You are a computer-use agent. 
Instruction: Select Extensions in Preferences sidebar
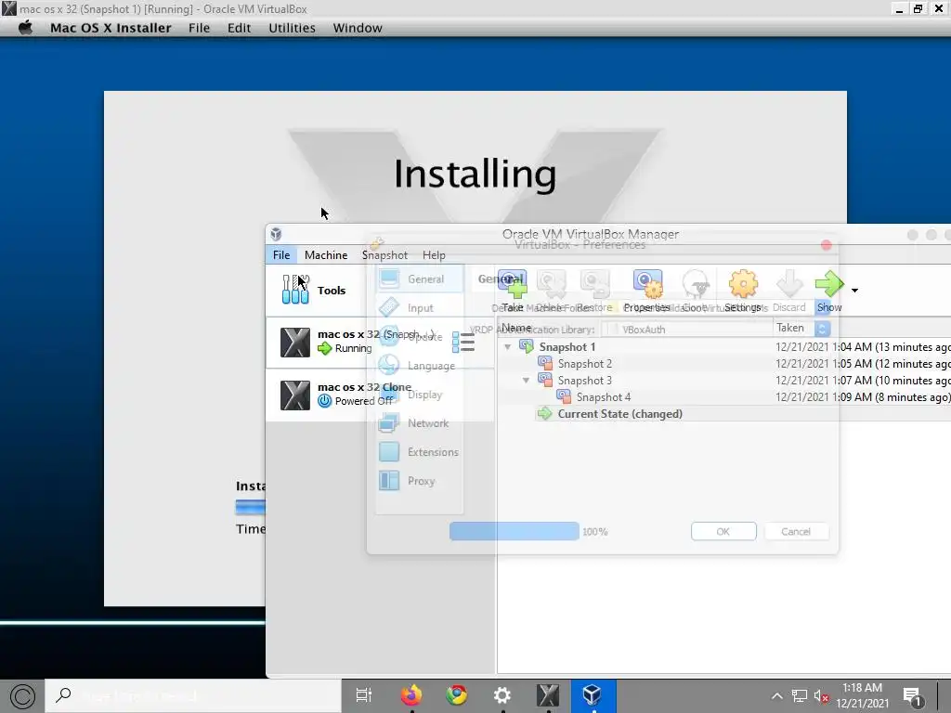419,452
